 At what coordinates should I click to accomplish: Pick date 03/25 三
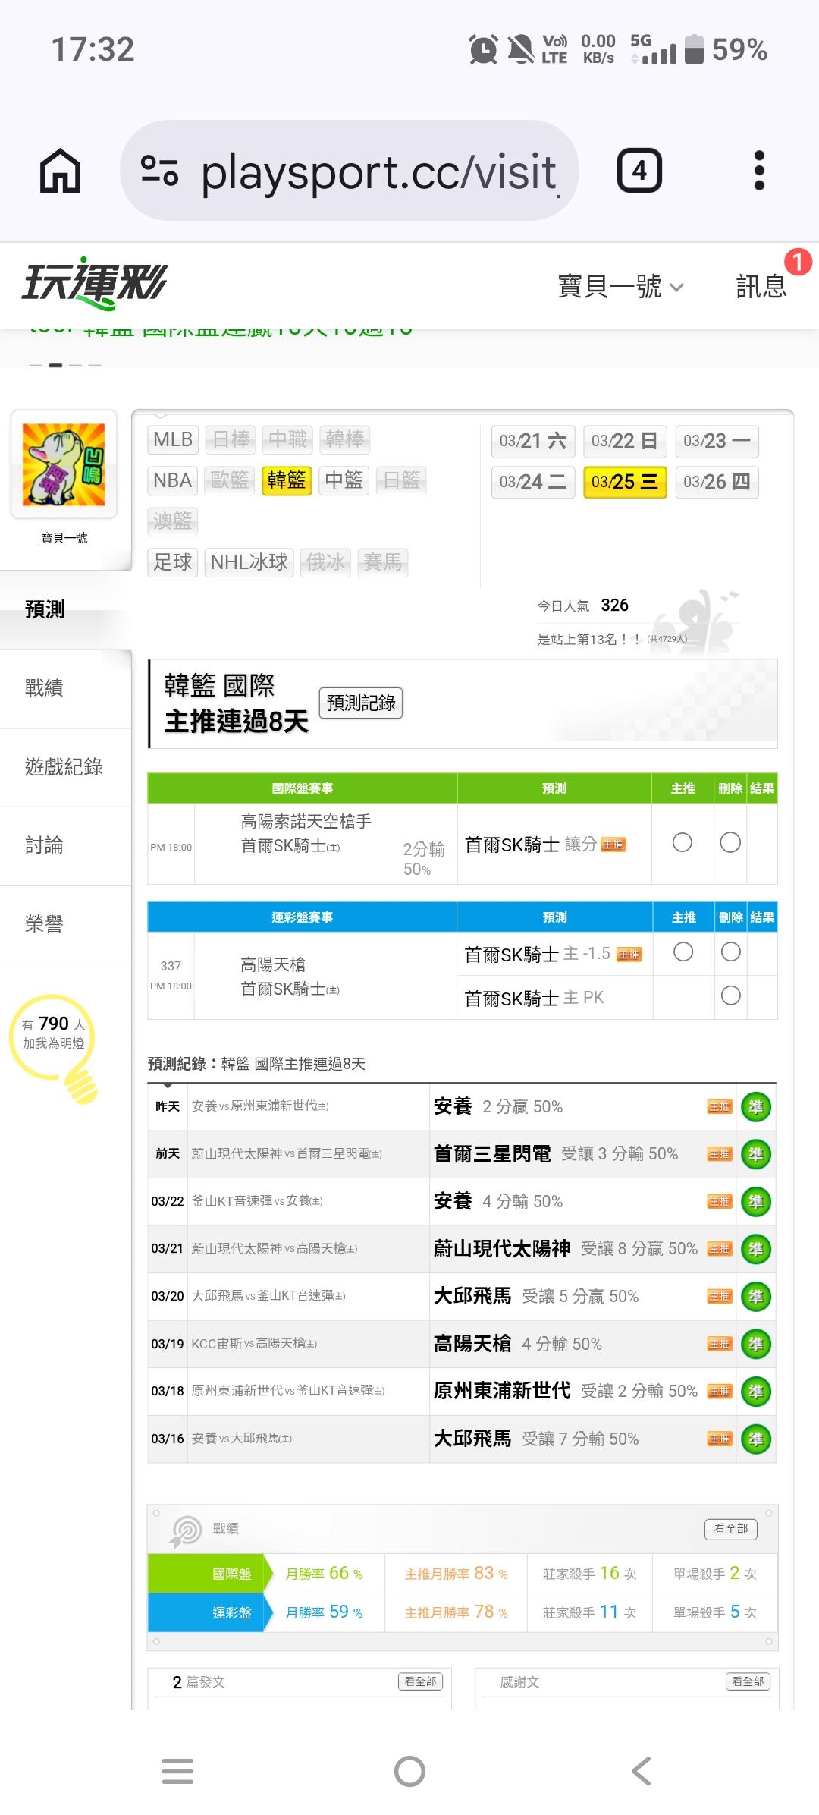(625, 482)
